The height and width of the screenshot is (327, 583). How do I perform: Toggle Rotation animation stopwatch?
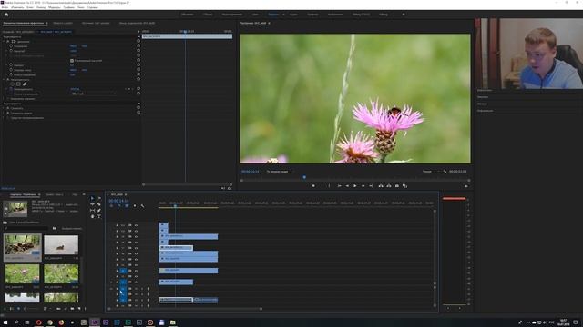(x=11, y=64)
